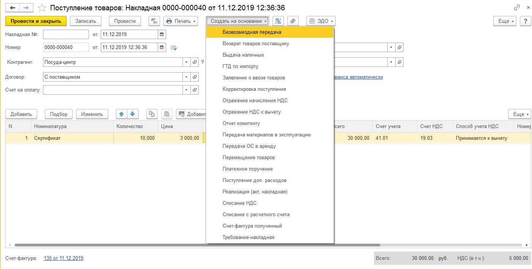
Task: Open the Печать dropdown button
Action: [180, 21]
